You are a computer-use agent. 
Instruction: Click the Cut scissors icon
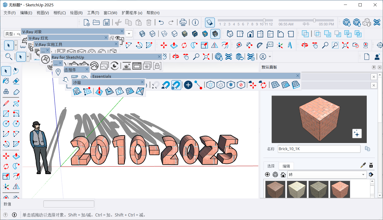[118, 22]
